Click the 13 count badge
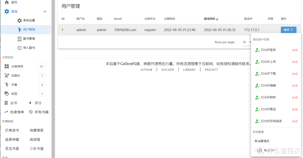This screenshot has width=303, height=158. tap(41, 66)
